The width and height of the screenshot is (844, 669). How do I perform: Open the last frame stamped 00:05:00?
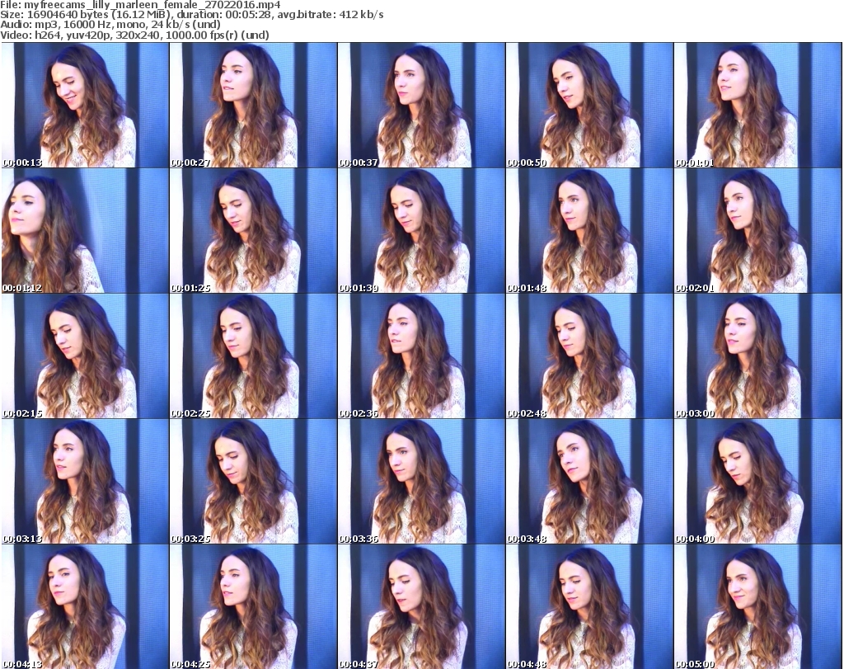click(x=758, y=607)
